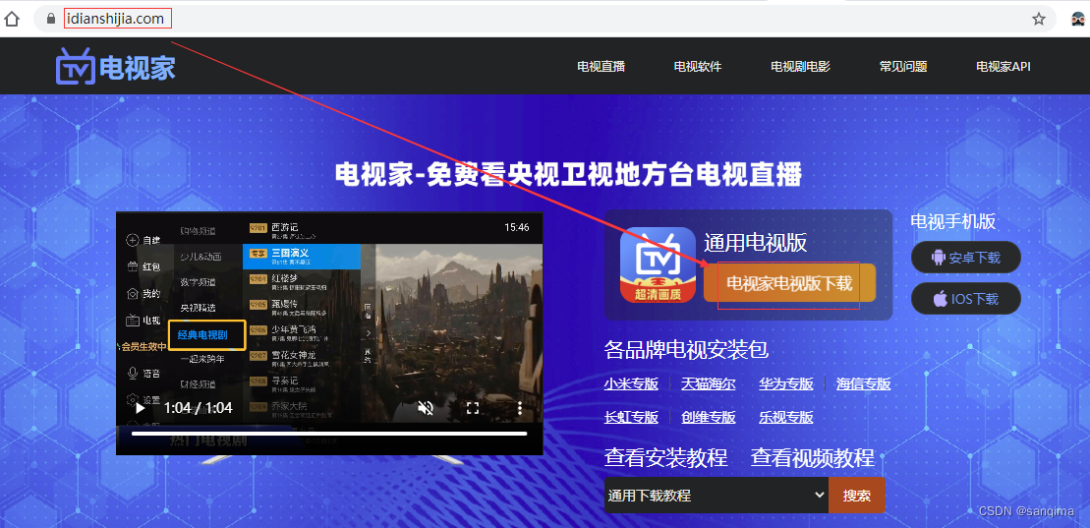The height and width of the screenshot is (528, 1090).
Task: Click the main page title 电视家-免费看央视卫视地方台电视直播
Action: [569, 174]
